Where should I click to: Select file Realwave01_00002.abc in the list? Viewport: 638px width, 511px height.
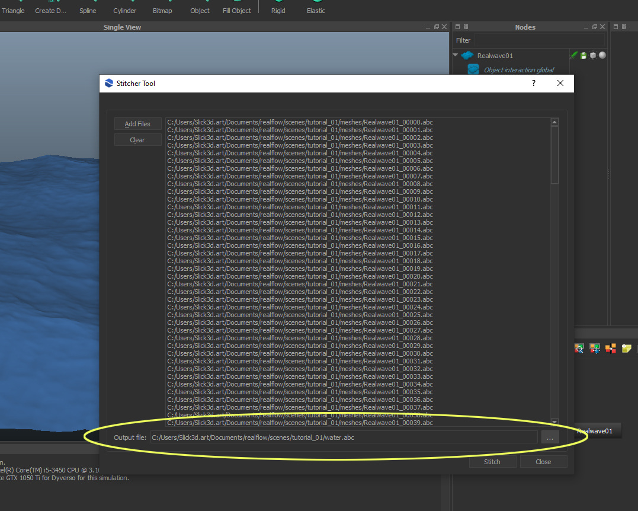[300, 138]
